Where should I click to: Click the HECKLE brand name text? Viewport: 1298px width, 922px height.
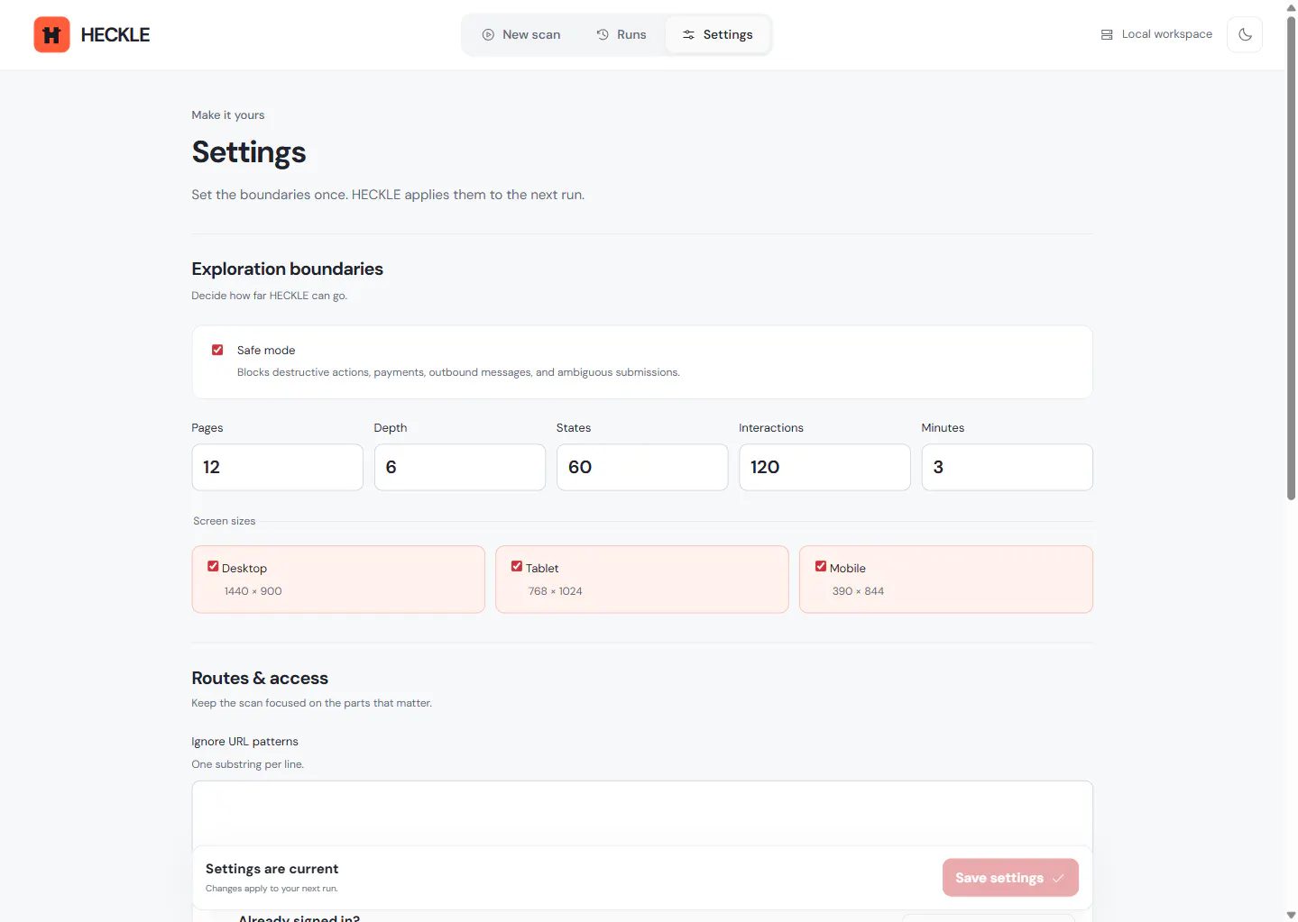pyautogui.click(x=115, y=35)
